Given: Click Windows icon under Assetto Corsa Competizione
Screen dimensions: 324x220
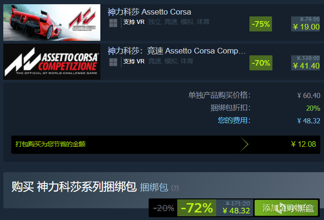Looking at the screenshot, I should (113, 62).
